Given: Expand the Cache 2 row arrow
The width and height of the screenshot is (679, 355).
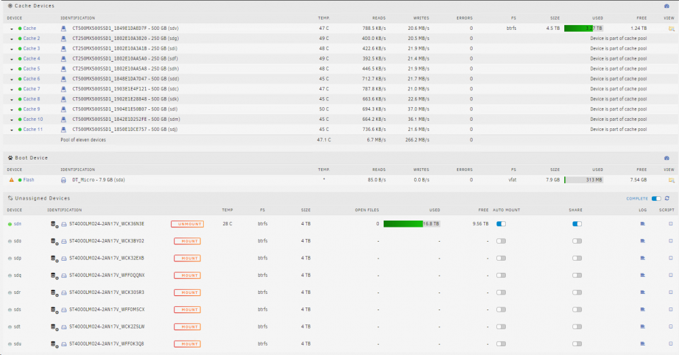Looking at the screenshot, I should (x=12, y=39).
